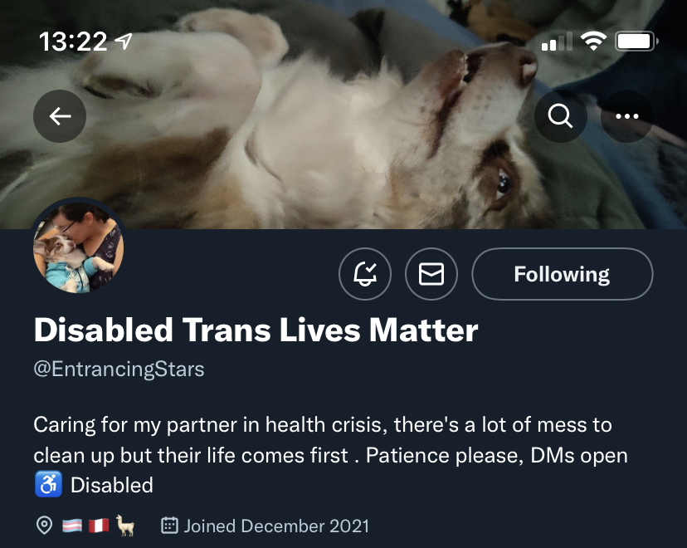Click the blue wheelchair accessibility emoji

point(48,484)
